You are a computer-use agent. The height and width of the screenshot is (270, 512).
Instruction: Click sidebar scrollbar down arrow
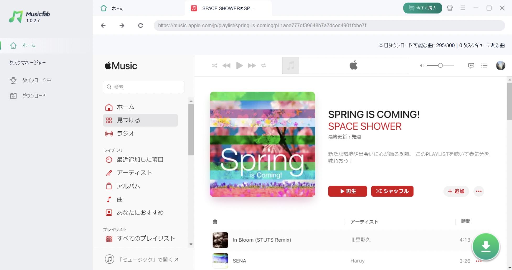(x=191, y=244)
